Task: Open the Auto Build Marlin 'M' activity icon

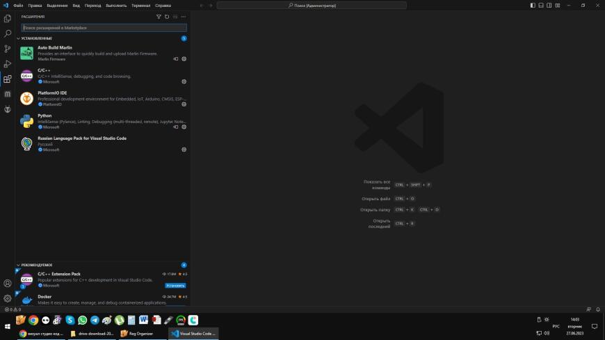Action: (x=8, y=94)
